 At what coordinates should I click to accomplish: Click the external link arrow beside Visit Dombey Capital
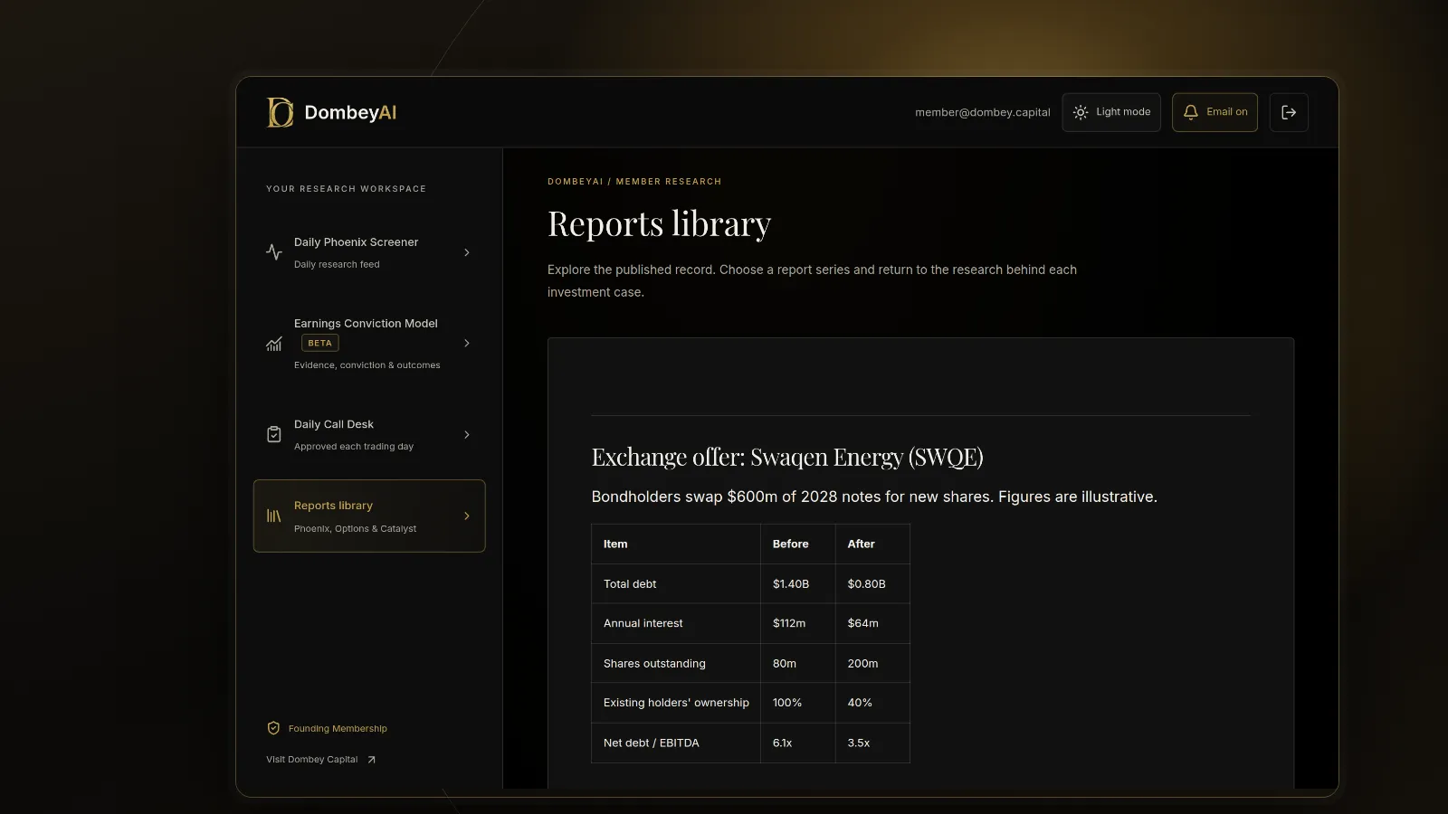click(371, 760)
